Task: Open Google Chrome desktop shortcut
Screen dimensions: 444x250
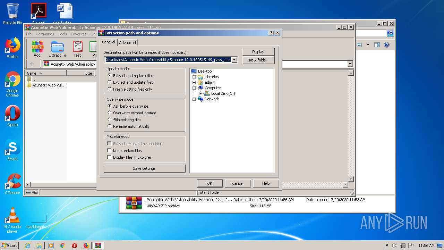Action: (x=12, y=84)
